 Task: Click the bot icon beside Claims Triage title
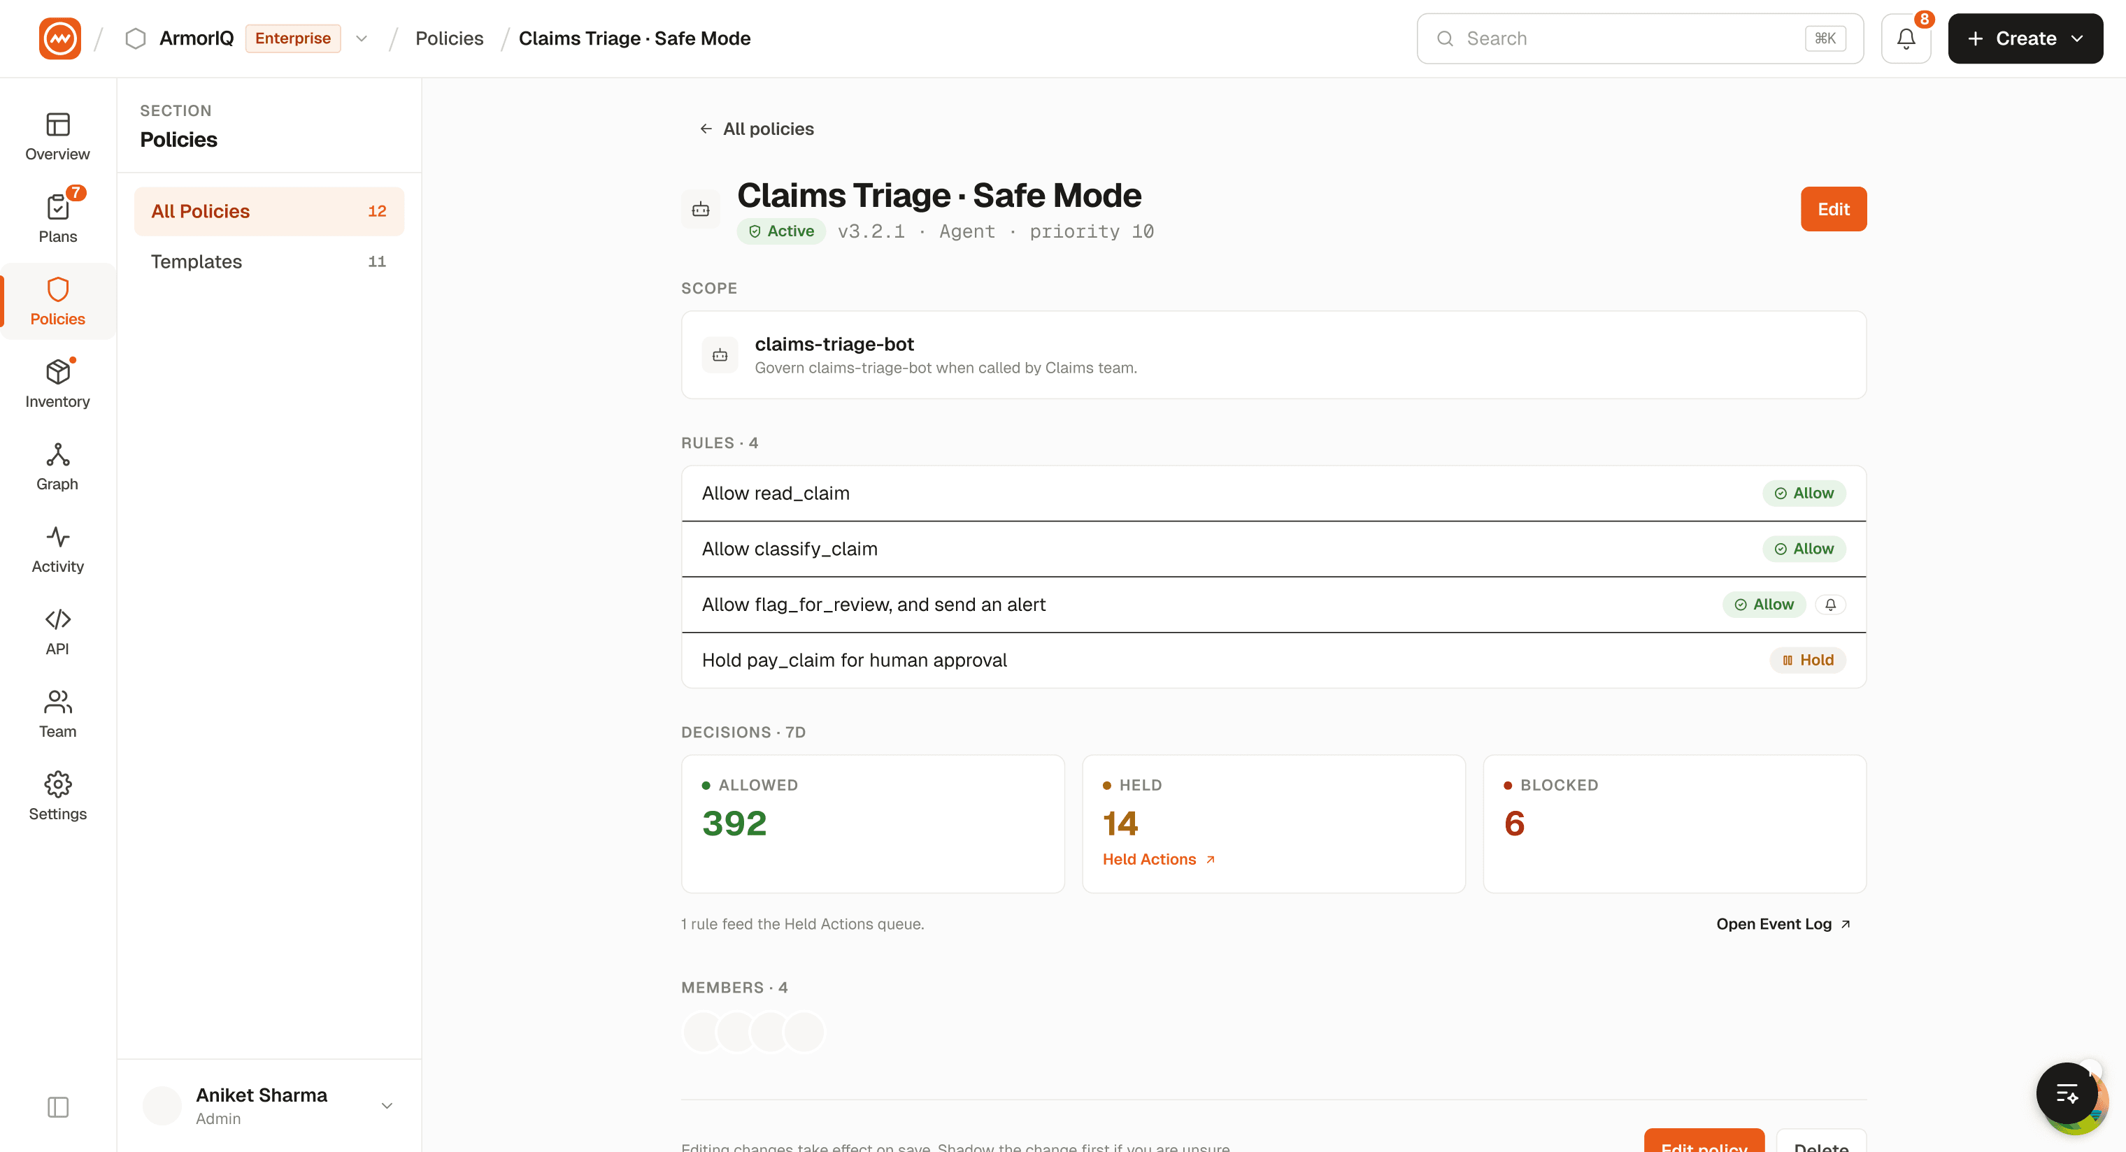point(701,210)
